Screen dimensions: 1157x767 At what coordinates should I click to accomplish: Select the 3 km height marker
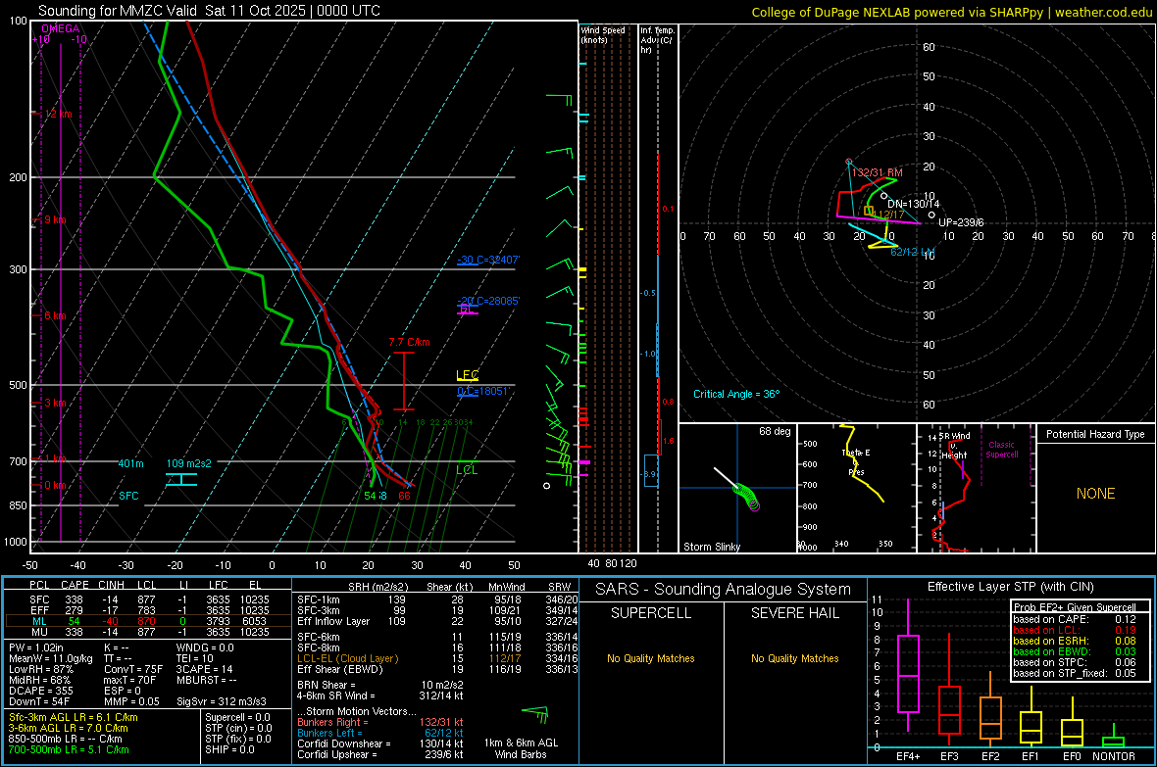55,403
